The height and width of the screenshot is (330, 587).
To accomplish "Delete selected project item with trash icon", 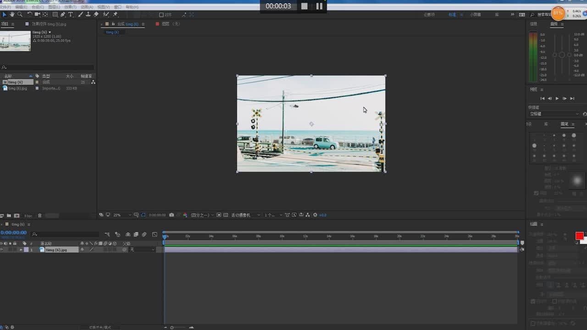I will 39,215.
